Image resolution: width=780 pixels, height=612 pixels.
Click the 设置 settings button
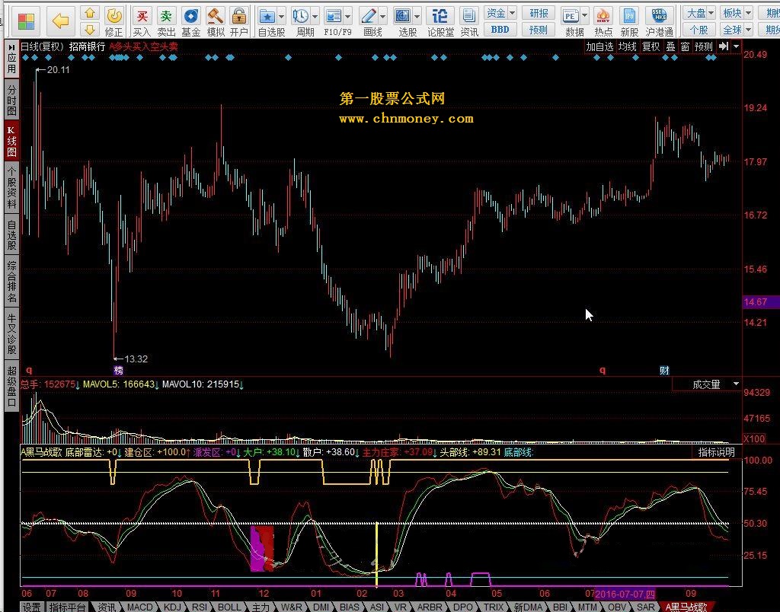coord(31,607)
